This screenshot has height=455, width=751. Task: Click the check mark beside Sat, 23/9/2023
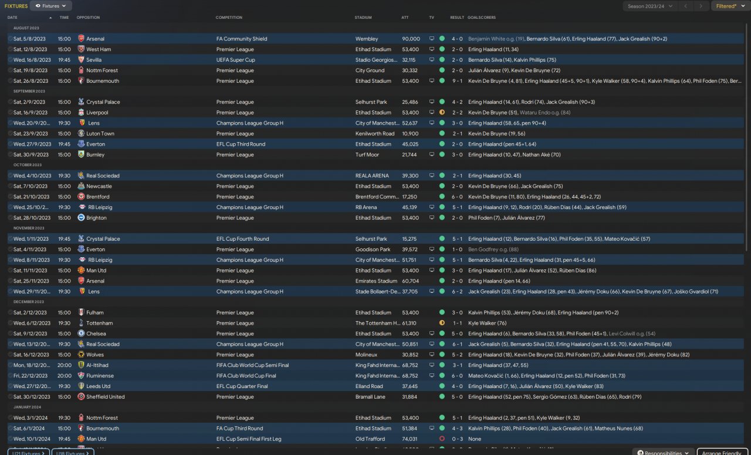[10, 134]
